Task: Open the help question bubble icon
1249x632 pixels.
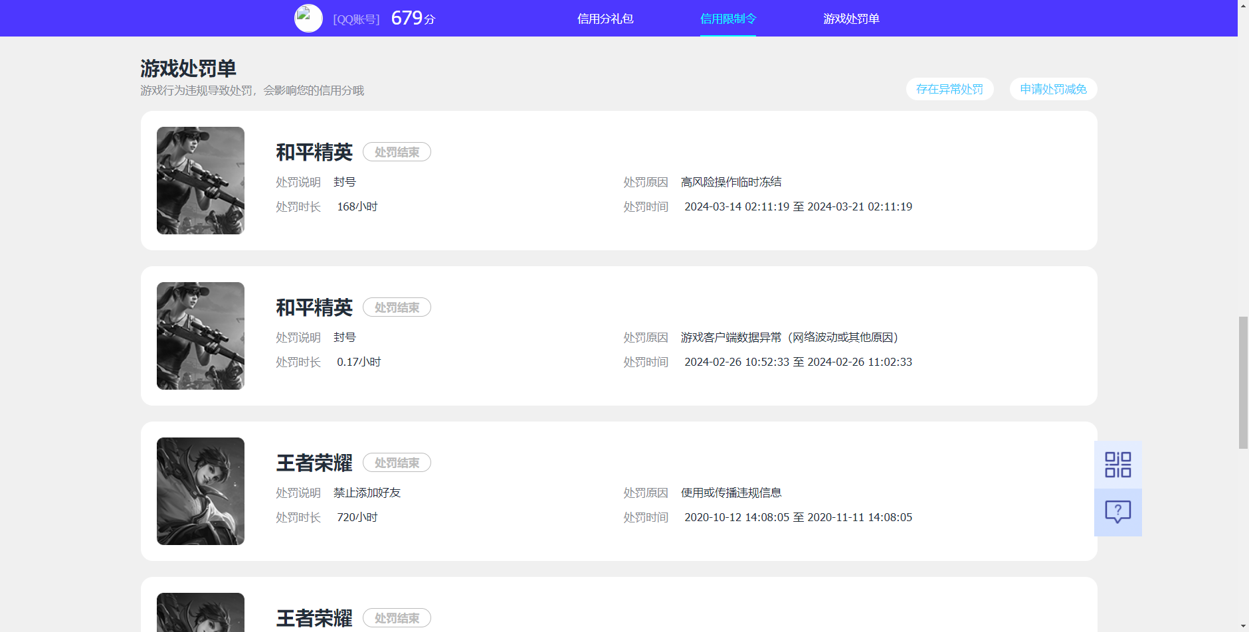Action: [x=1118, y=512]
